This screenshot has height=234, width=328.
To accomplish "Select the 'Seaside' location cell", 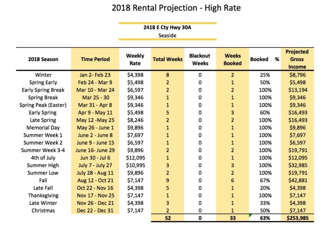I will [167, 35].
